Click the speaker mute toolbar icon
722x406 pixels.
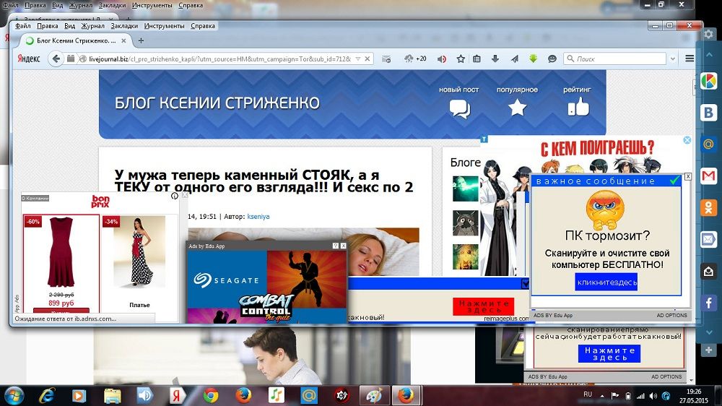point(442,59)
